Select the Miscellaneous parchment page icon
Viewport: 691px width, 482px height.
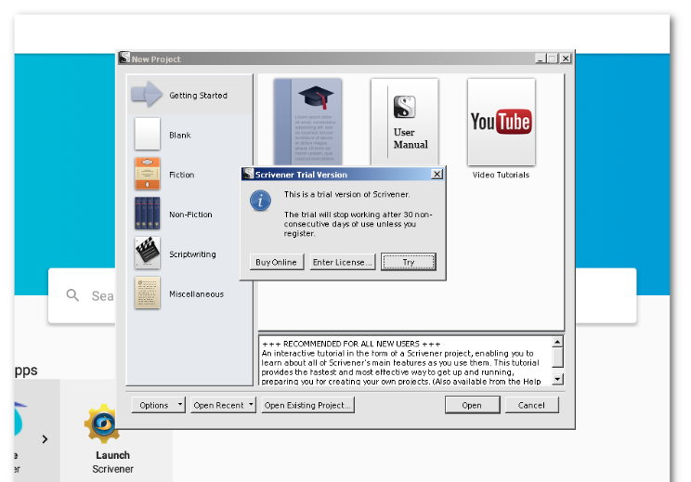click(147, 293)
